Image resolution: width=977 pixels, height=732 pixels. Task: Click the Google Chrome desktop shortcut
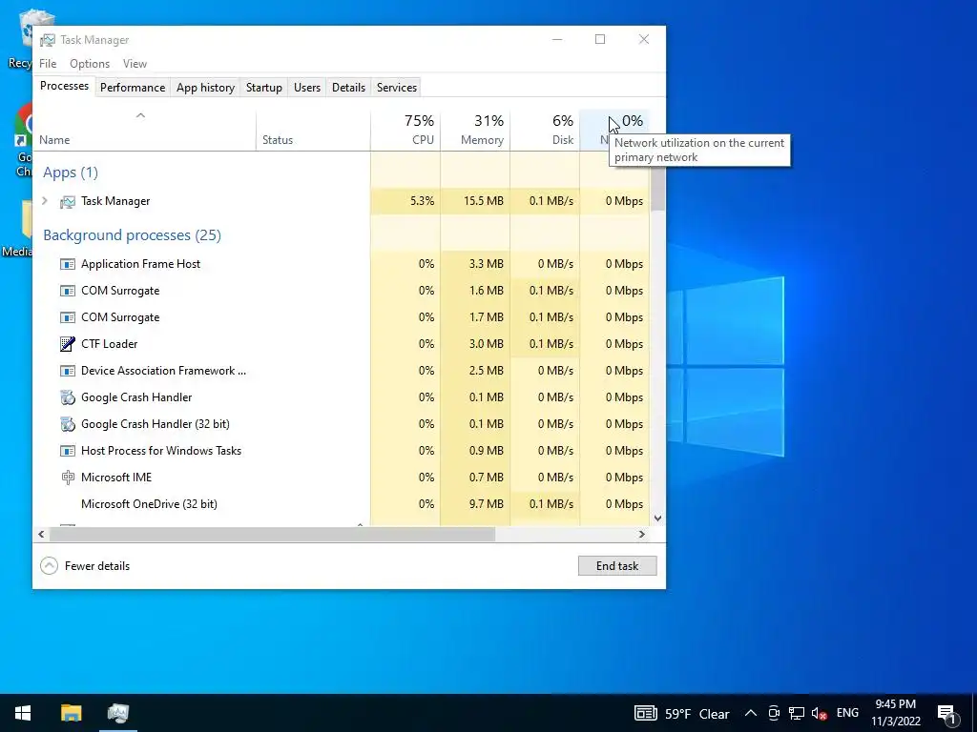tap(24, 140)
